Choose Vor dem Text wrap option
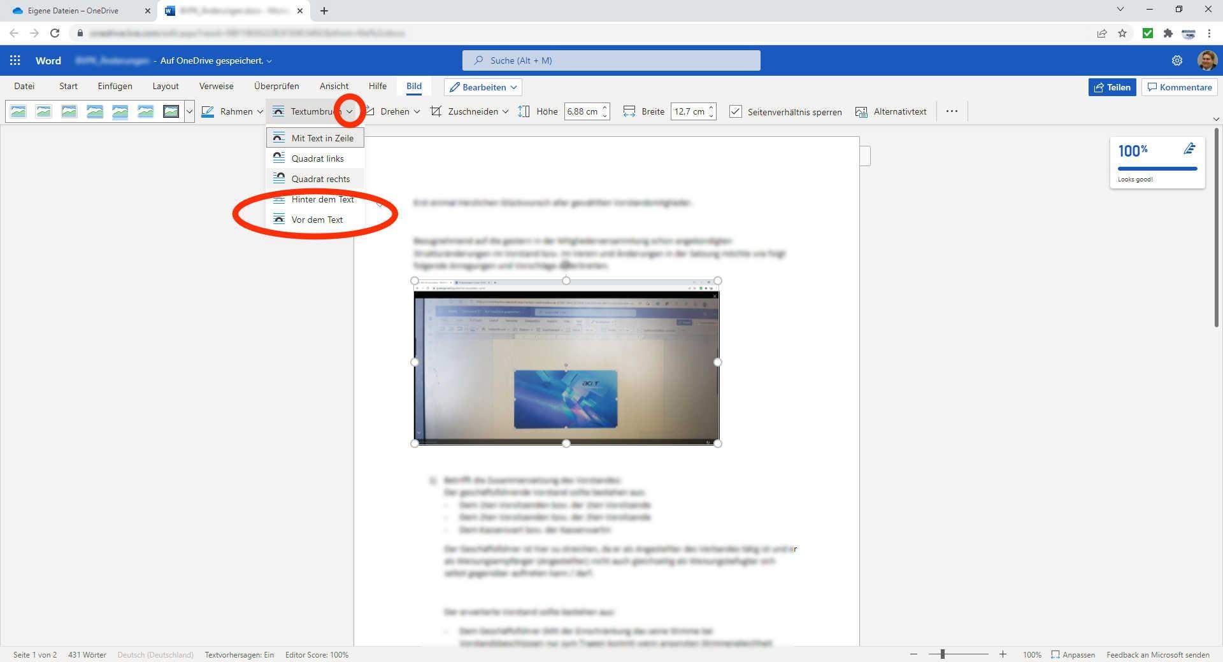 click(315, 220)
